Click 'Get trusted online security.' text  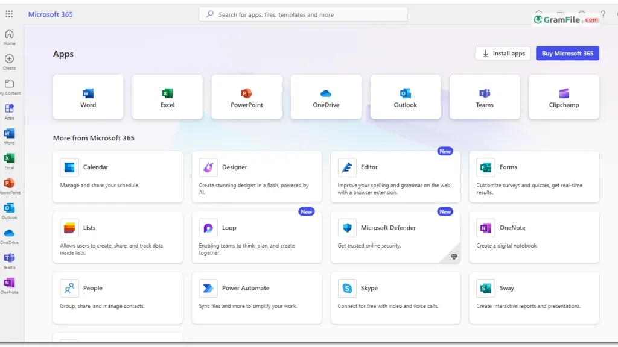[369, 246]
